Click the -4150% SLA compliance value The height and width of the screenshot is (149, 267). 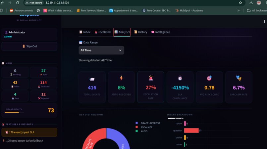click(x=180, y=88)
